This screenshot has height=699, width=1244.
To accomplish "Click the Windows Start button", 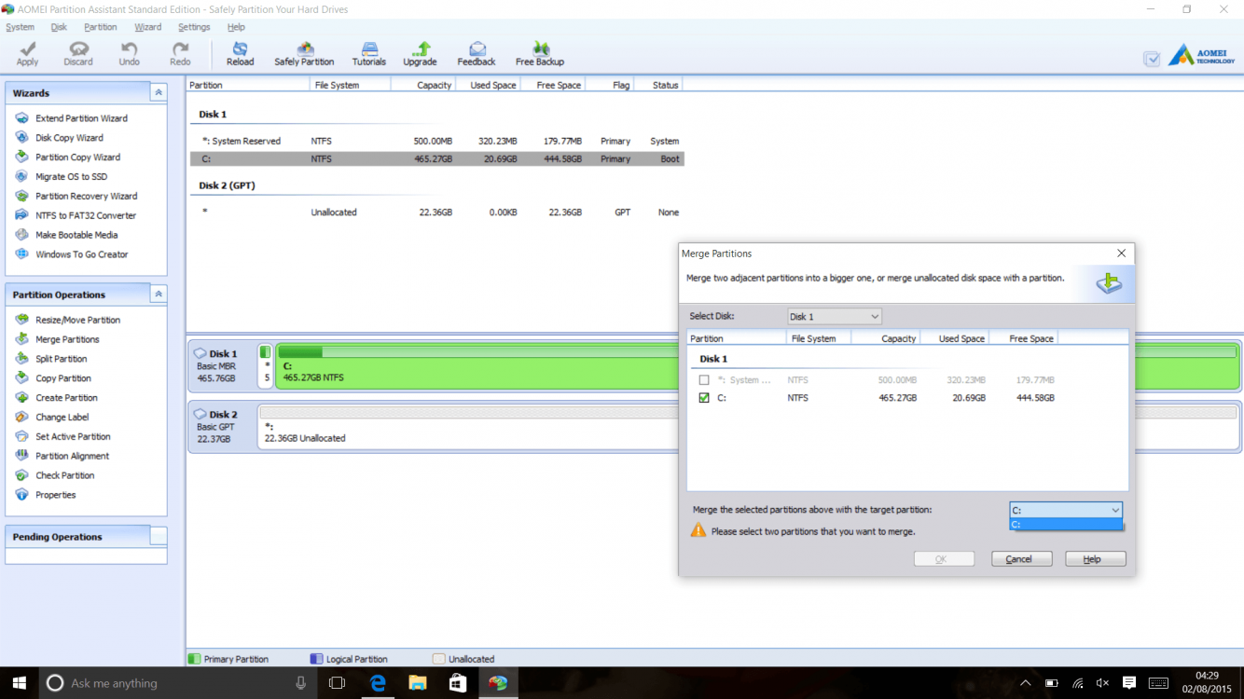I will point(19,683).
